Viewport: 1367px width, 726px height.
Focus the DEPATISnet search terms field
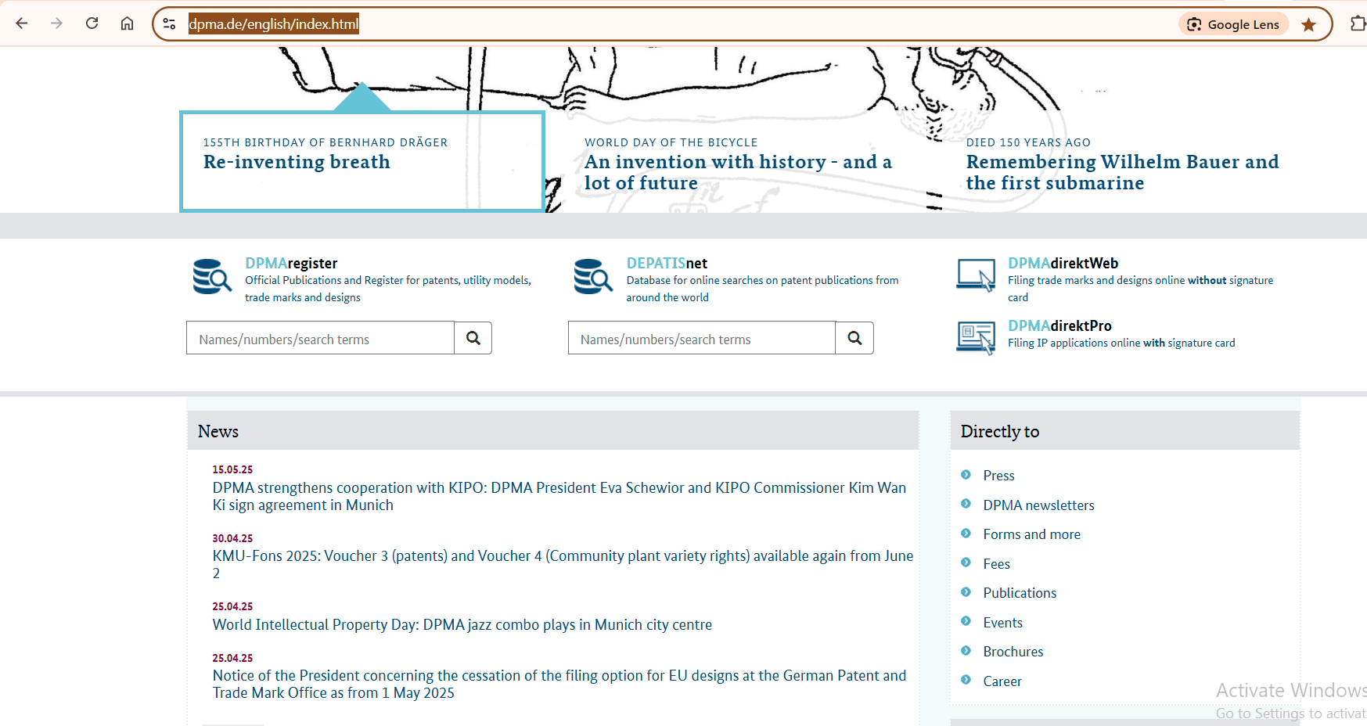702,338
